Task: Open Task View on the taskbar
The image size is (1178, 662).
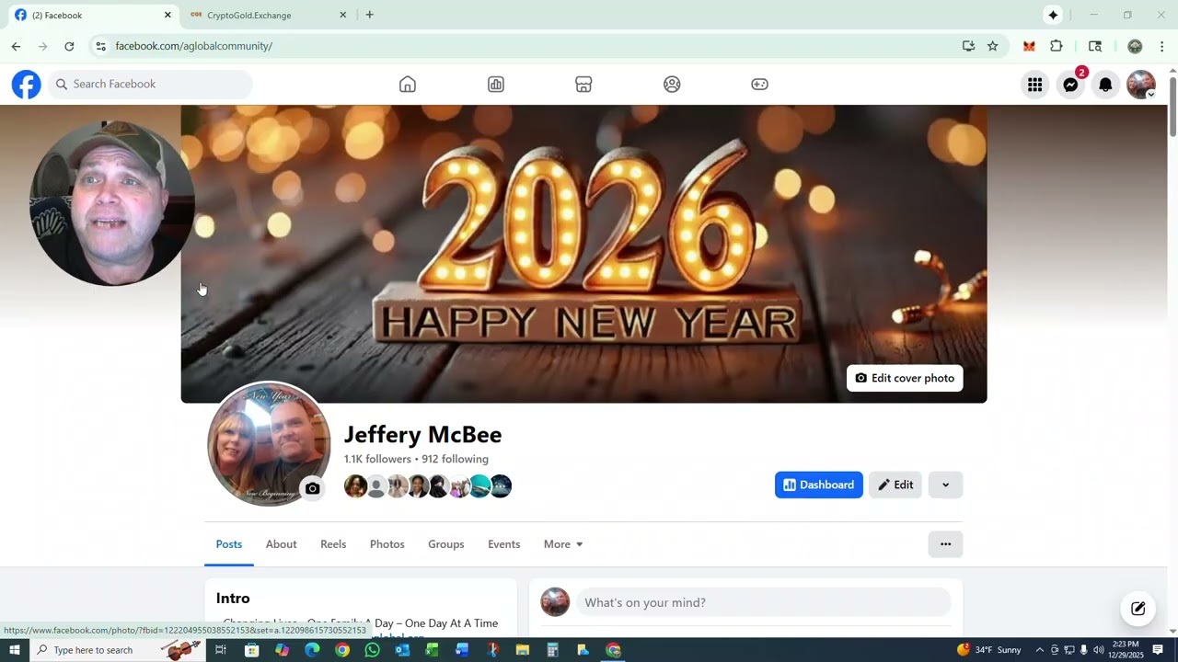Action: [x=221, y=650]
